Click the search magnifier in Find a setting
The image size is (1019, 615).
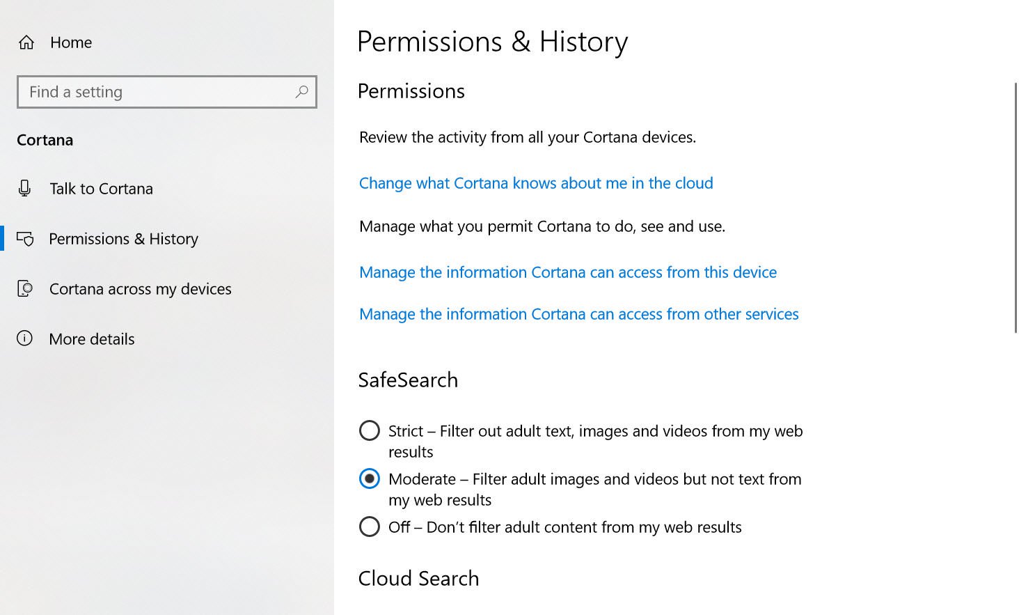pyautogui.click(x=301, y=92)
